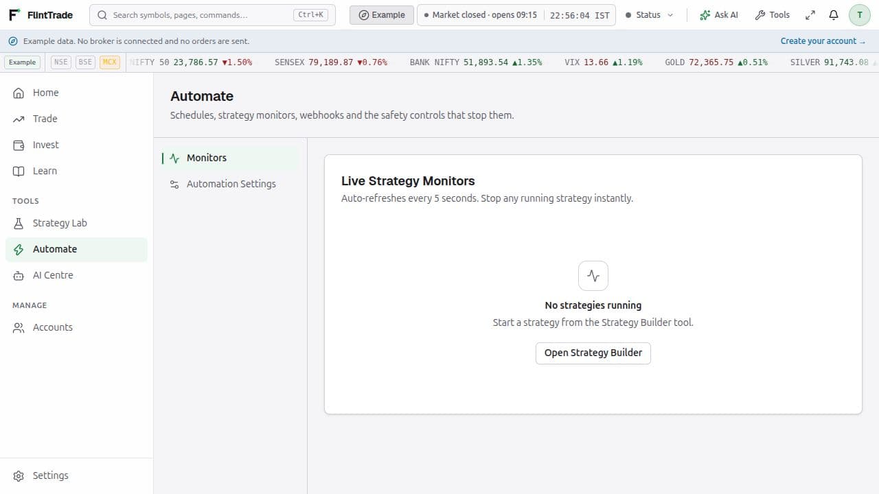Follow the Create your account link
Viewport: 879px width, 494px height.
click(823, 41)
